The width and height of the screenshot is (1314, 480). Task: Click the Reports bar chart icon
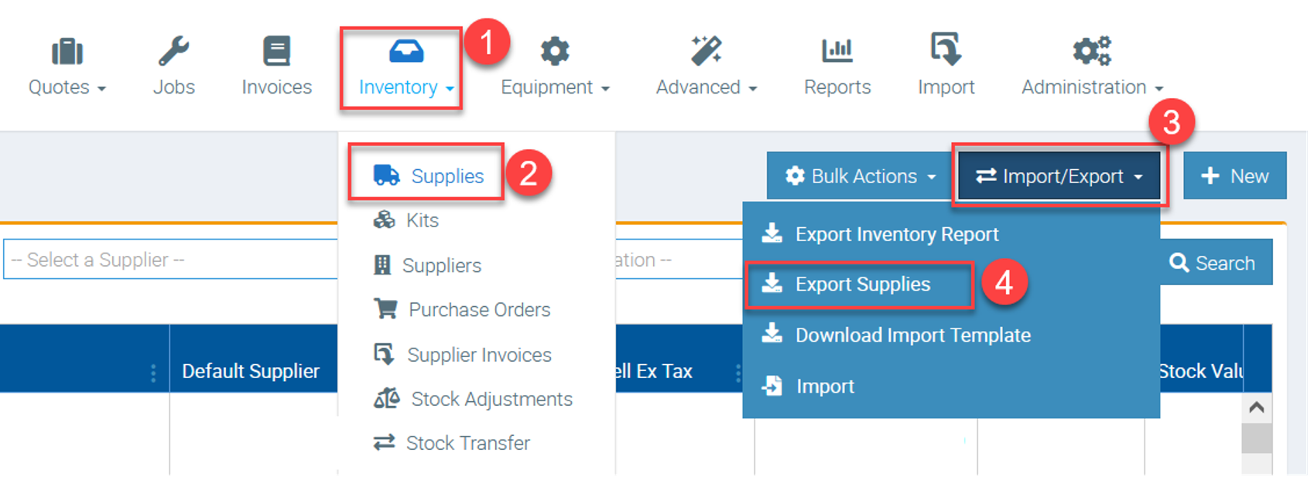[837, 52]
